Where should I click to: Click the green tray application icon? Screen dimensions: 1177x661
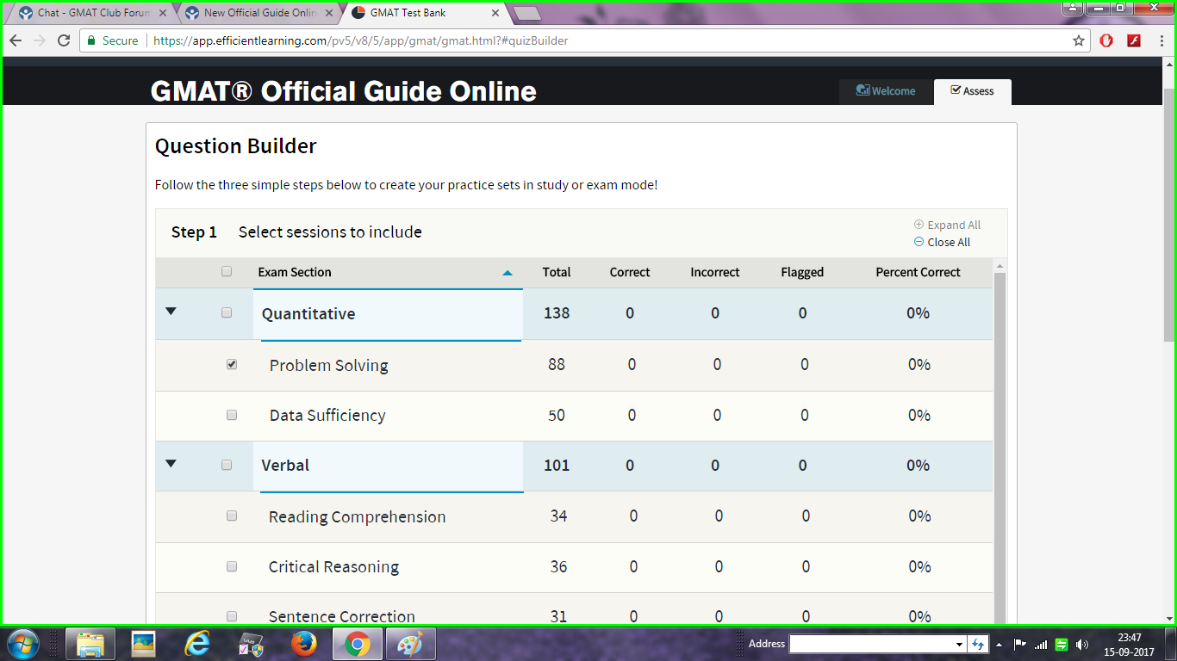tap(1062, 644)
